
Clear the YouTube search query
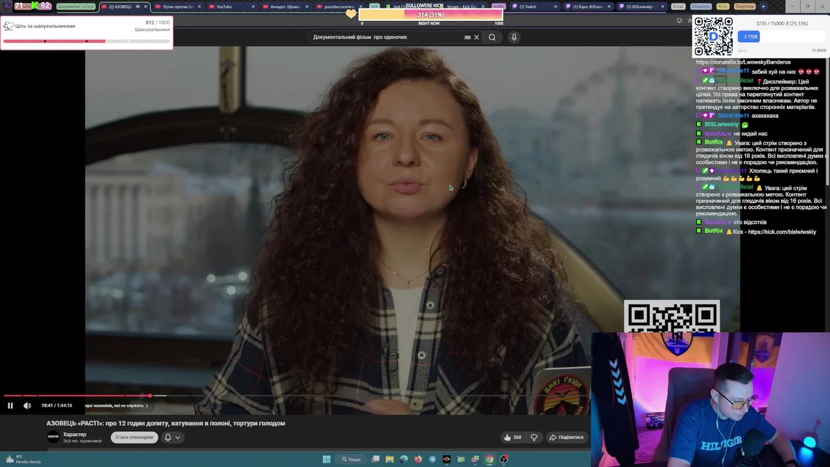coord(477,37)
